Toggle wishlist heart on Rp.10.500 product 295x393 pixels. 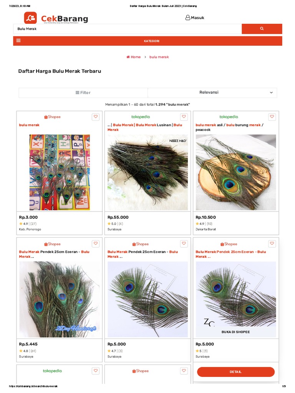coord(272,117)
